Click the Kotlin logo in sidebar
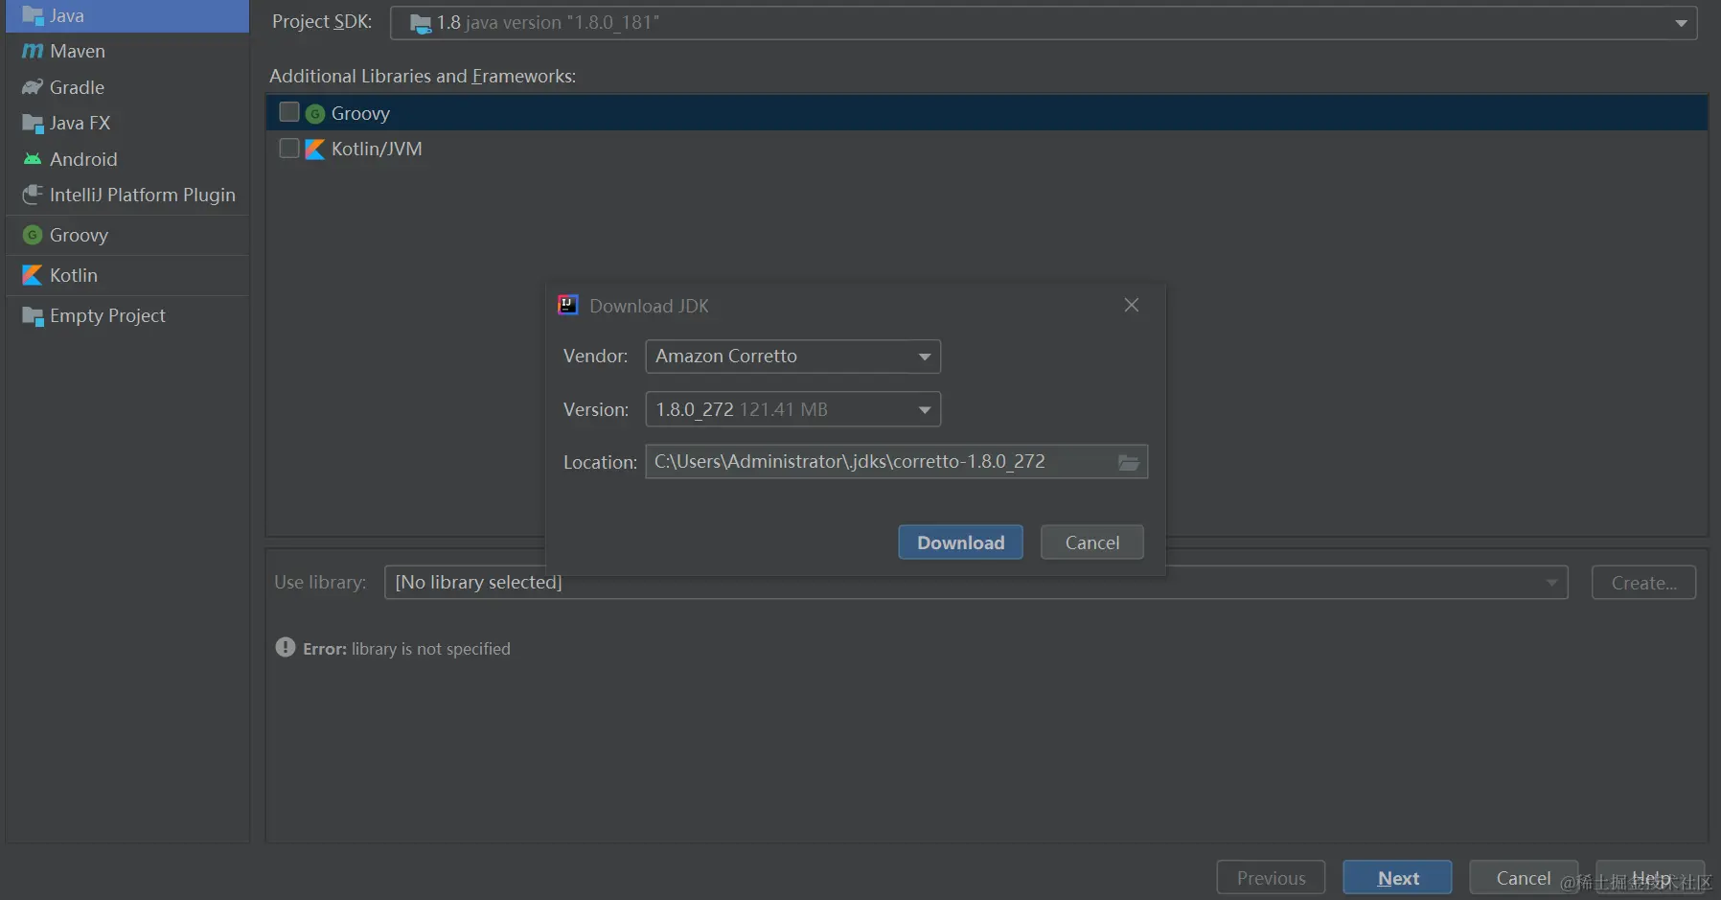Screen dimensions: 1721x900 (33, 275)
